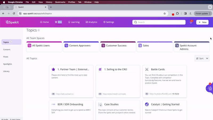The width and height of the screenshot is (213, 120).
Task: Click the sparkle icon next to Topics heading
Action: 39,30
